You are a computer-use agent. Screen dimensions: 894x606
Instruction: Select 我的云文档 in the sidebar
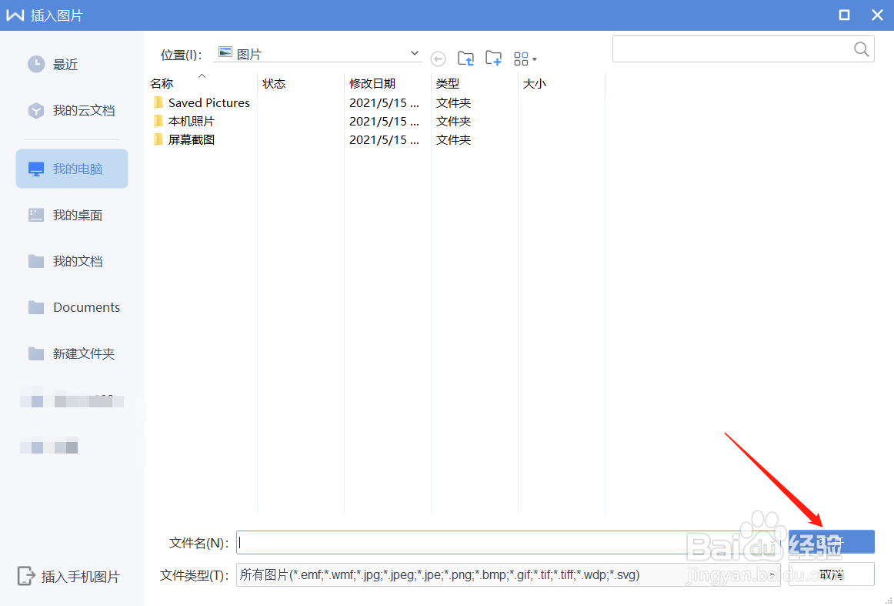point(78,110)
